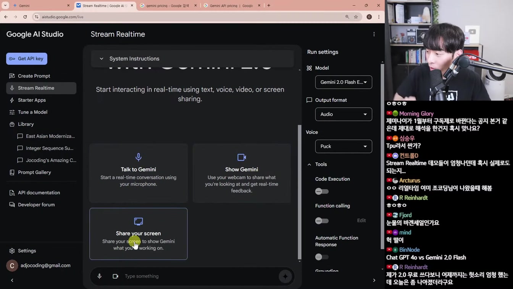The height and width of the screenshot is (289, 513).
Task: Click Edit next to Function calling
Action: 361,221
